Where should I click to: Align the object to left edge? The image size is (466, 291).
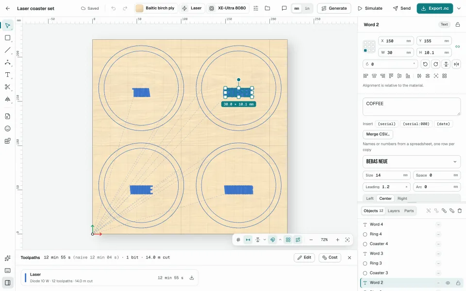coord(366,76)
